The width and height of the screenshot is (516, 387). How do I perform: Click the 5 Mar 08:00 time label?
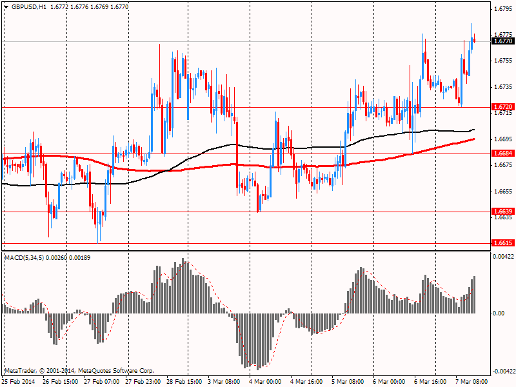pos(348,381)
